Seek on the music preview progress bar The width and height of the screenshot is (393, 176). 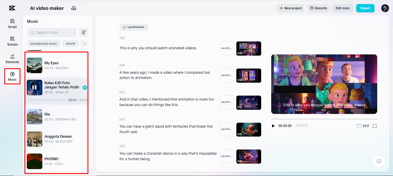tap(46, 100)
